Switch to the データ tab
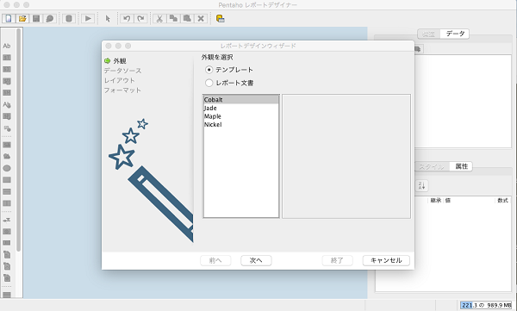517x311 pixels. (x=455, y=34)
